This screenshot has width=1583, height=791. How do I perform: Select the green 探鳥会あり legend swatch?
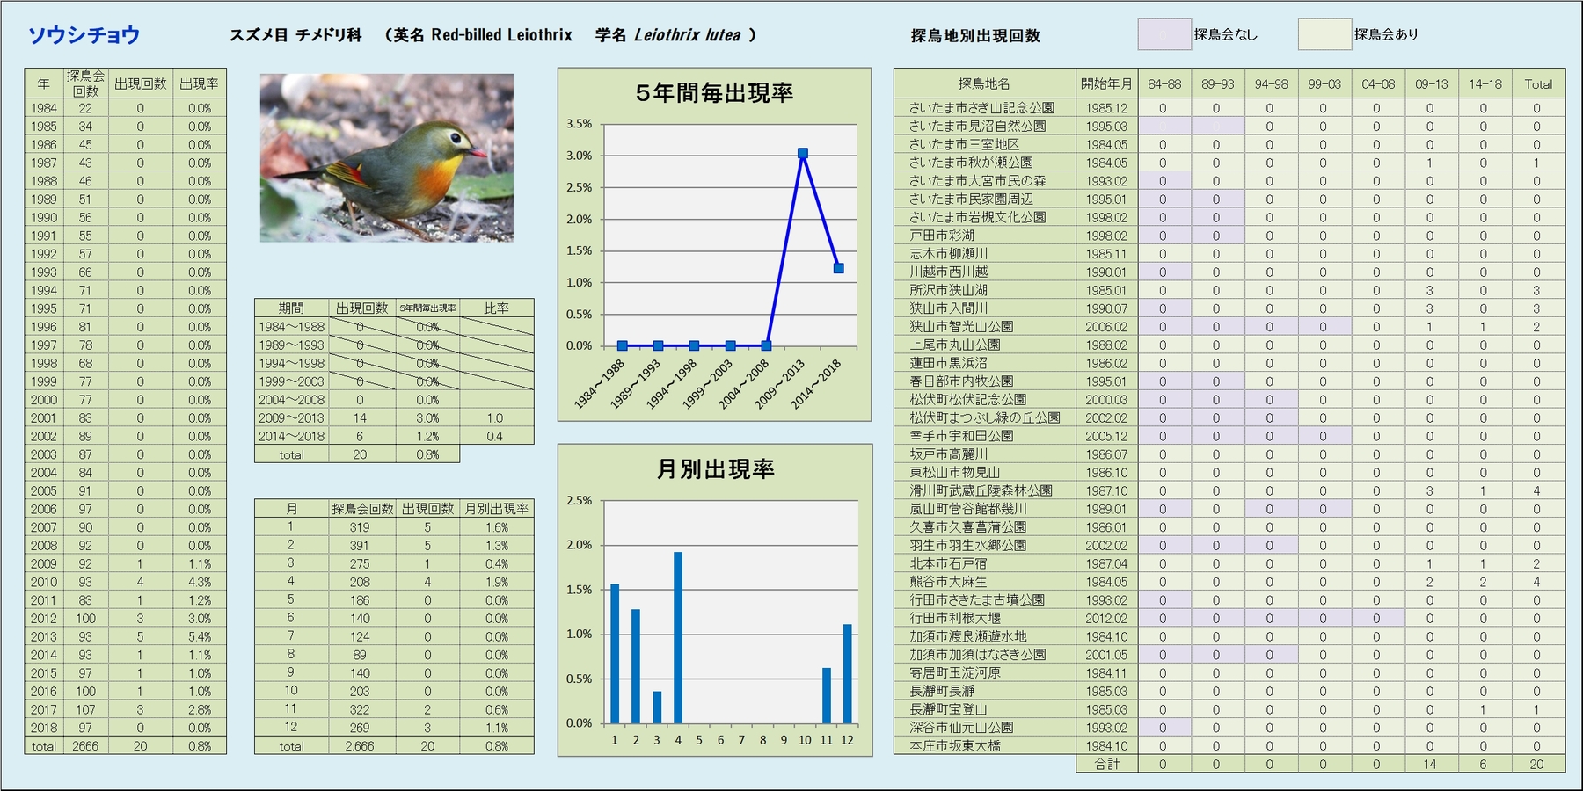click(x=1324, y=34)
